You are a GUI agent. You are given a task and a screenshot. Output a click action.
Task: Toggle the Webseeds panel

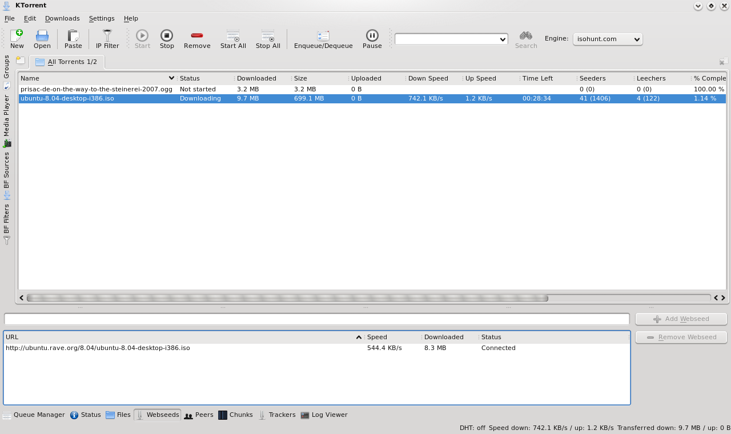click(157, 415)
